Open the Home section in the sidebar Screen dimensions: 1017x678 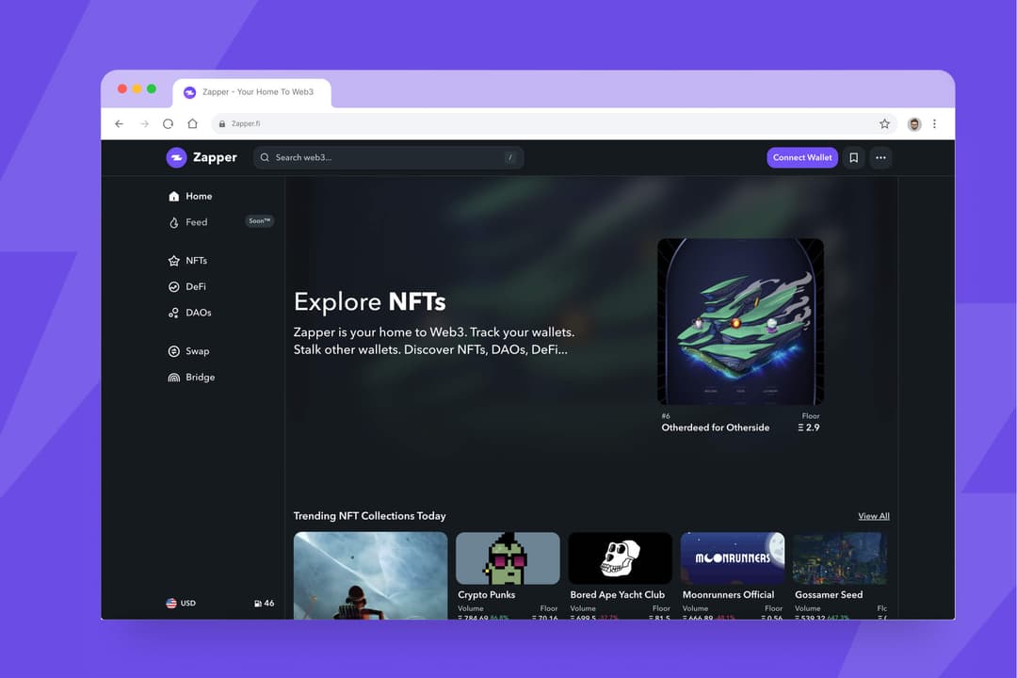pos(175,196)
